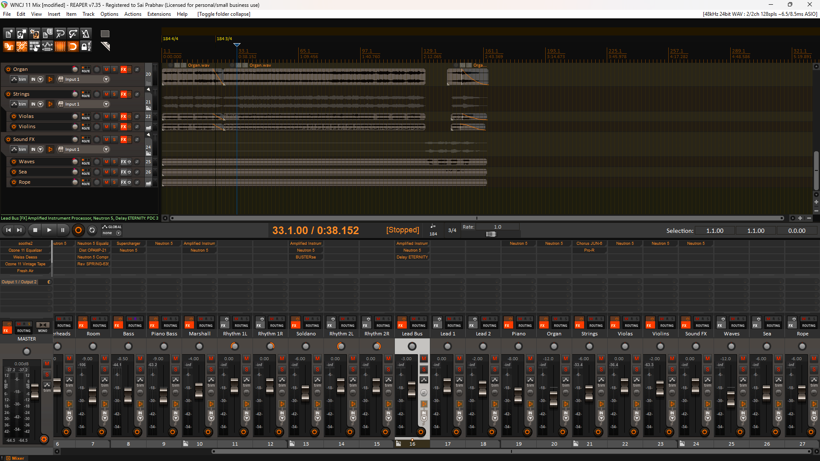This screenshot has height=461, width=820.
Task: Toggle repeat loop in transport
Action: [92, 230]
